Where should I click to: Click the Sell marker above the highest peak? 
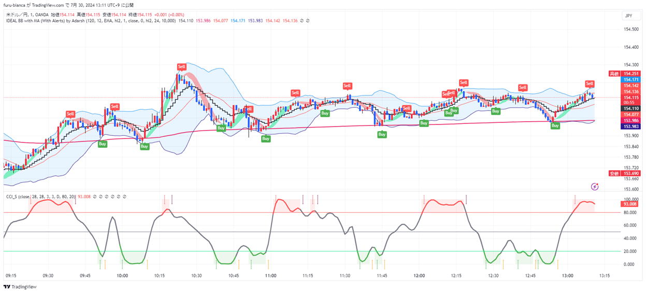click(181, 67)
